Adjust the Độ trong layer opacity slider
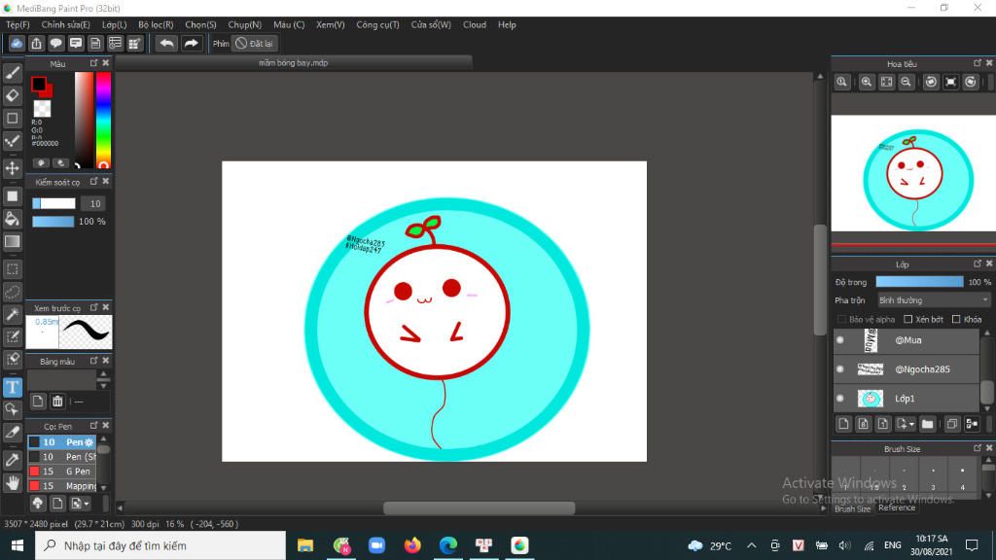This screenshot has width=996, height=560. pyautogui.click(x=919, y=282)
